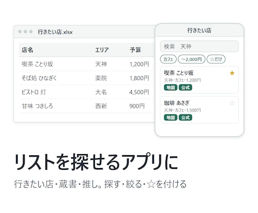The image size is (258, 213).
Task: Select the ビストロ 灯 cell
Action: pyautogui.click(x=34, y=92)
